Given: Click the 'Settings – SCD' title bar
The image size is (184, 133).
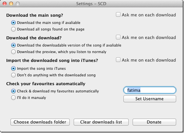Looking at the screenshot, I should (91, 4).
